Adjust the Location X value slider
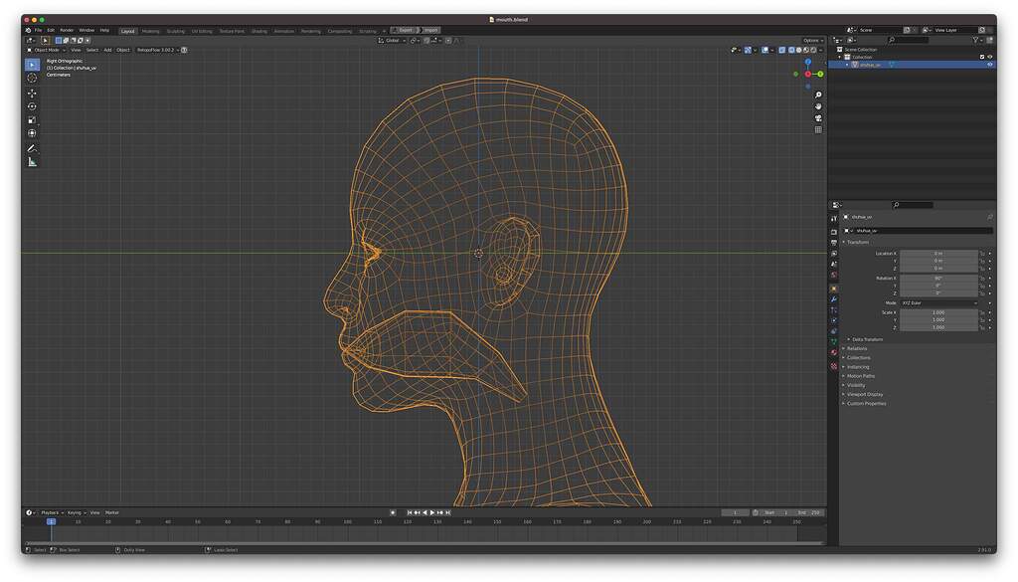The image size is (1018, 582). (x=938, y=254)
